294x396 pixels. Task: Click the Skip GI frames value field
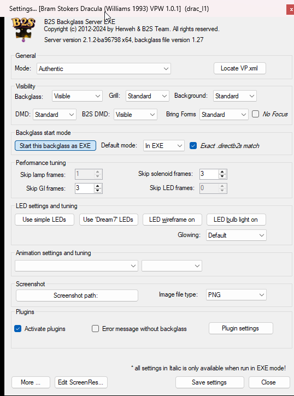coord(85,188)
